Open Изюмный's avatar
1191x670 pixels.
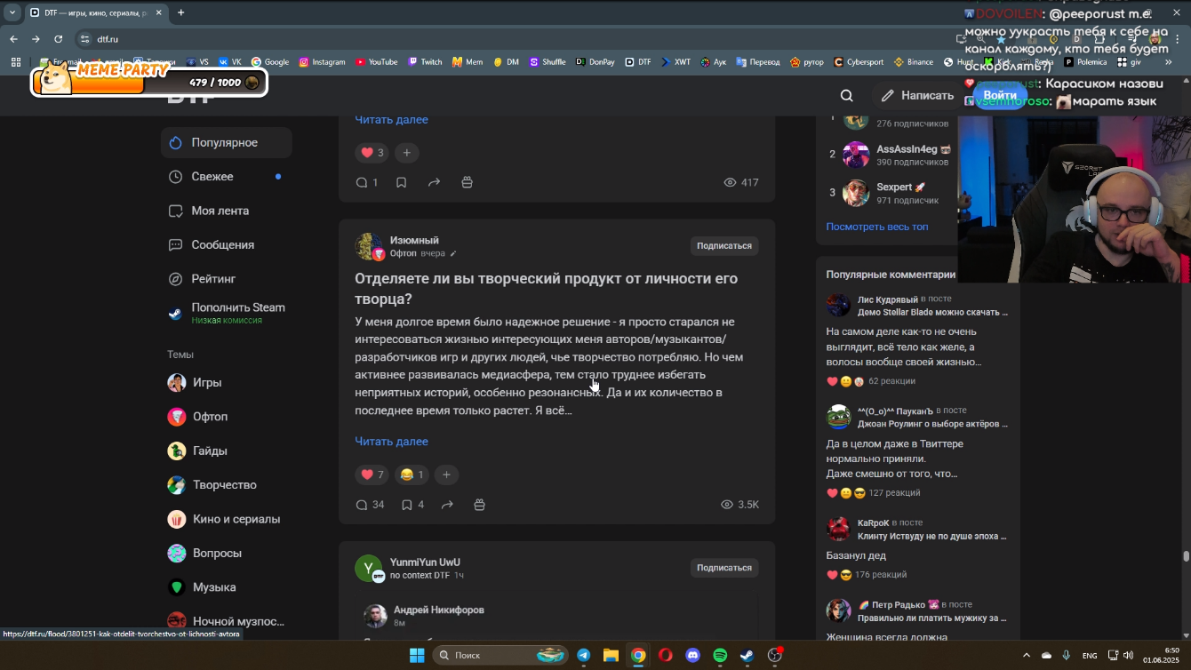coord(369,246)
